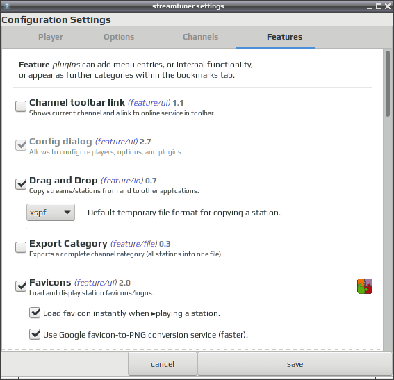Screen dimensions: 394x380
Task: Click the Favicons puzzle-piece plugin icon
Action: tap(365, 286)
